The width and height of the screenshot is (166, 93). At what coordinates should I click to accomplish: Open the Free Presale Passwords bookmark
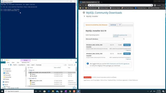[x=128, y=8]
